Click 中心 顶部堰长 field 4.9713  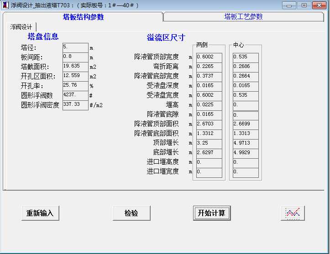(x=246, y=144)
